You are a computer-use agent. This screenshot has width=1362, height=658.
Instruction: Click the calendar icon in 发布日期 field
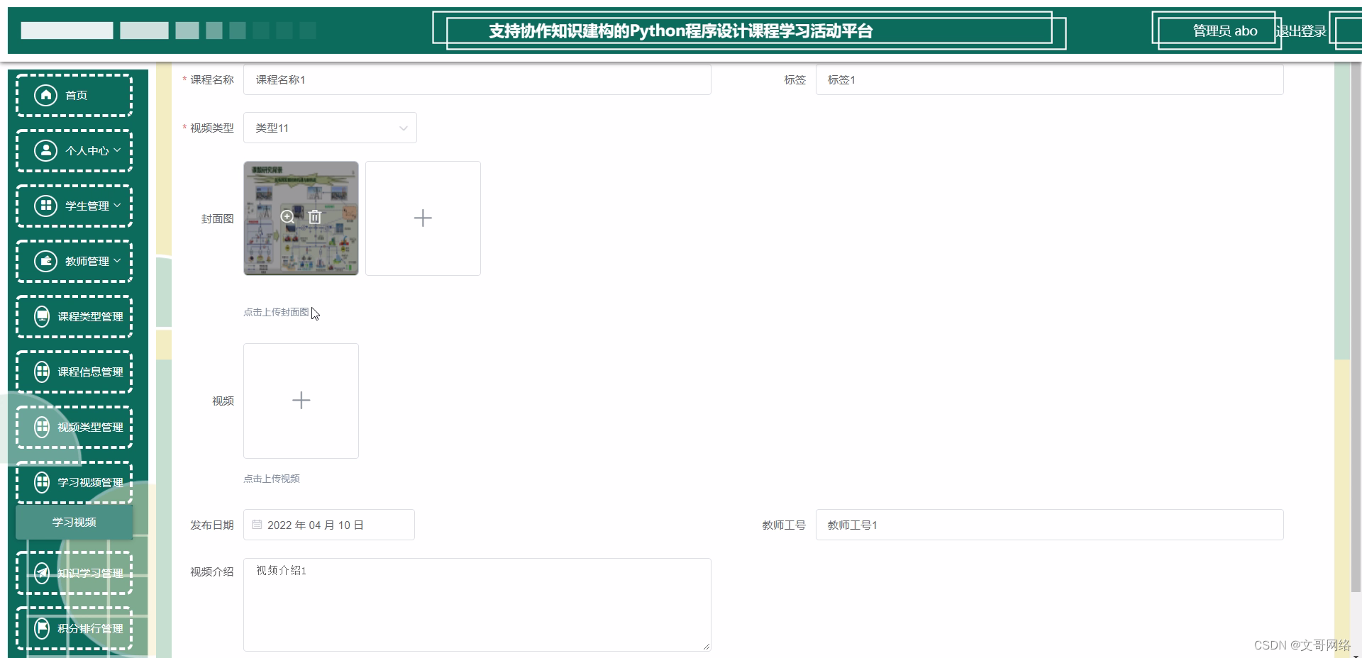click(258, 525)
